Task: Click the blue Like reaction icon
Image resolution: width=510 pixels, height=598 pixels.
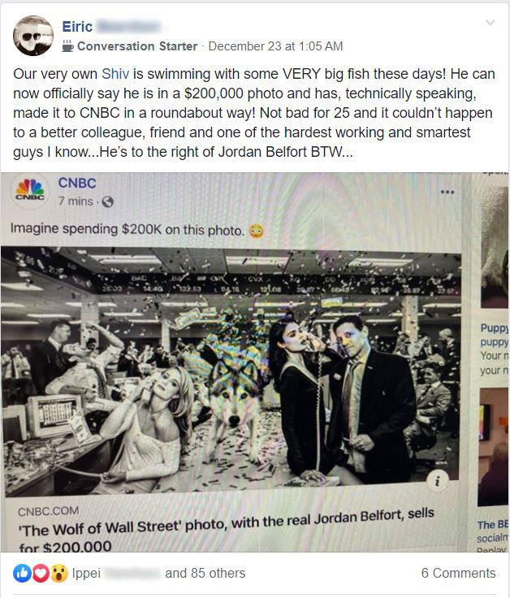Action: click(x=22, y=573)
